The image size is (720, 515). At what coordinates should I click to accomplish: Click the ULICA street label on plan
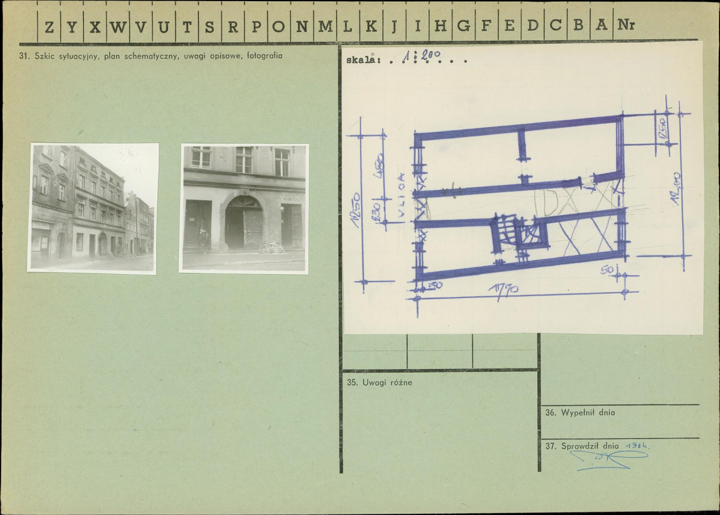(x=402, y=195)
